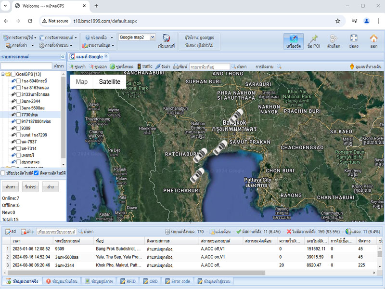
Task: Click the พิมพ์ print tool
Action: tap(180, 66)
